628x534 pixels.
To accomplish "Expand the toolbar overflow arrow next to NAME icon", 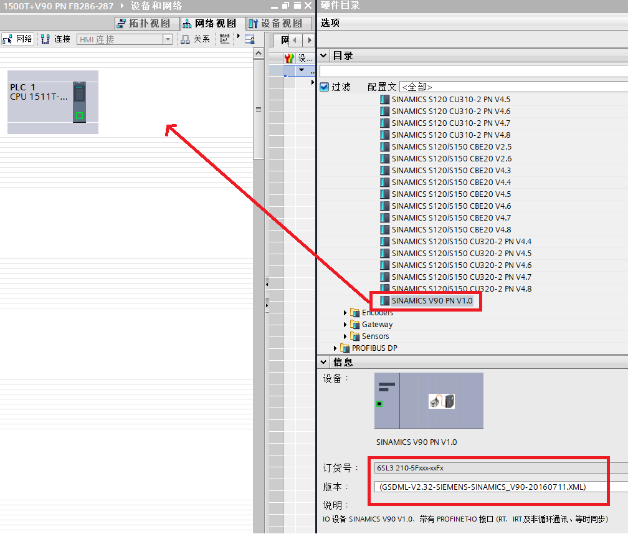I will (x=238, y=36).
